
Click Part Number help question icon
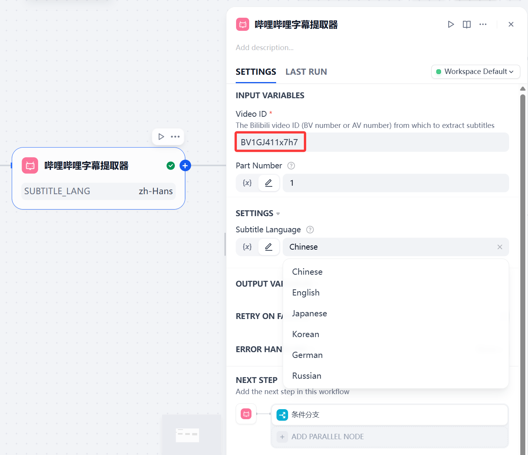tap(291, 166)
